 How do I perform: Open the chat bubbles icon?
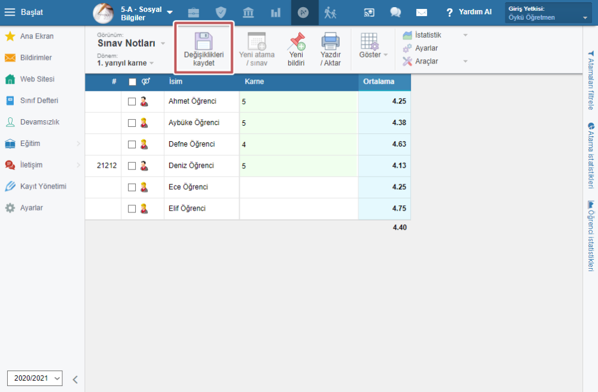pos(395,13)
